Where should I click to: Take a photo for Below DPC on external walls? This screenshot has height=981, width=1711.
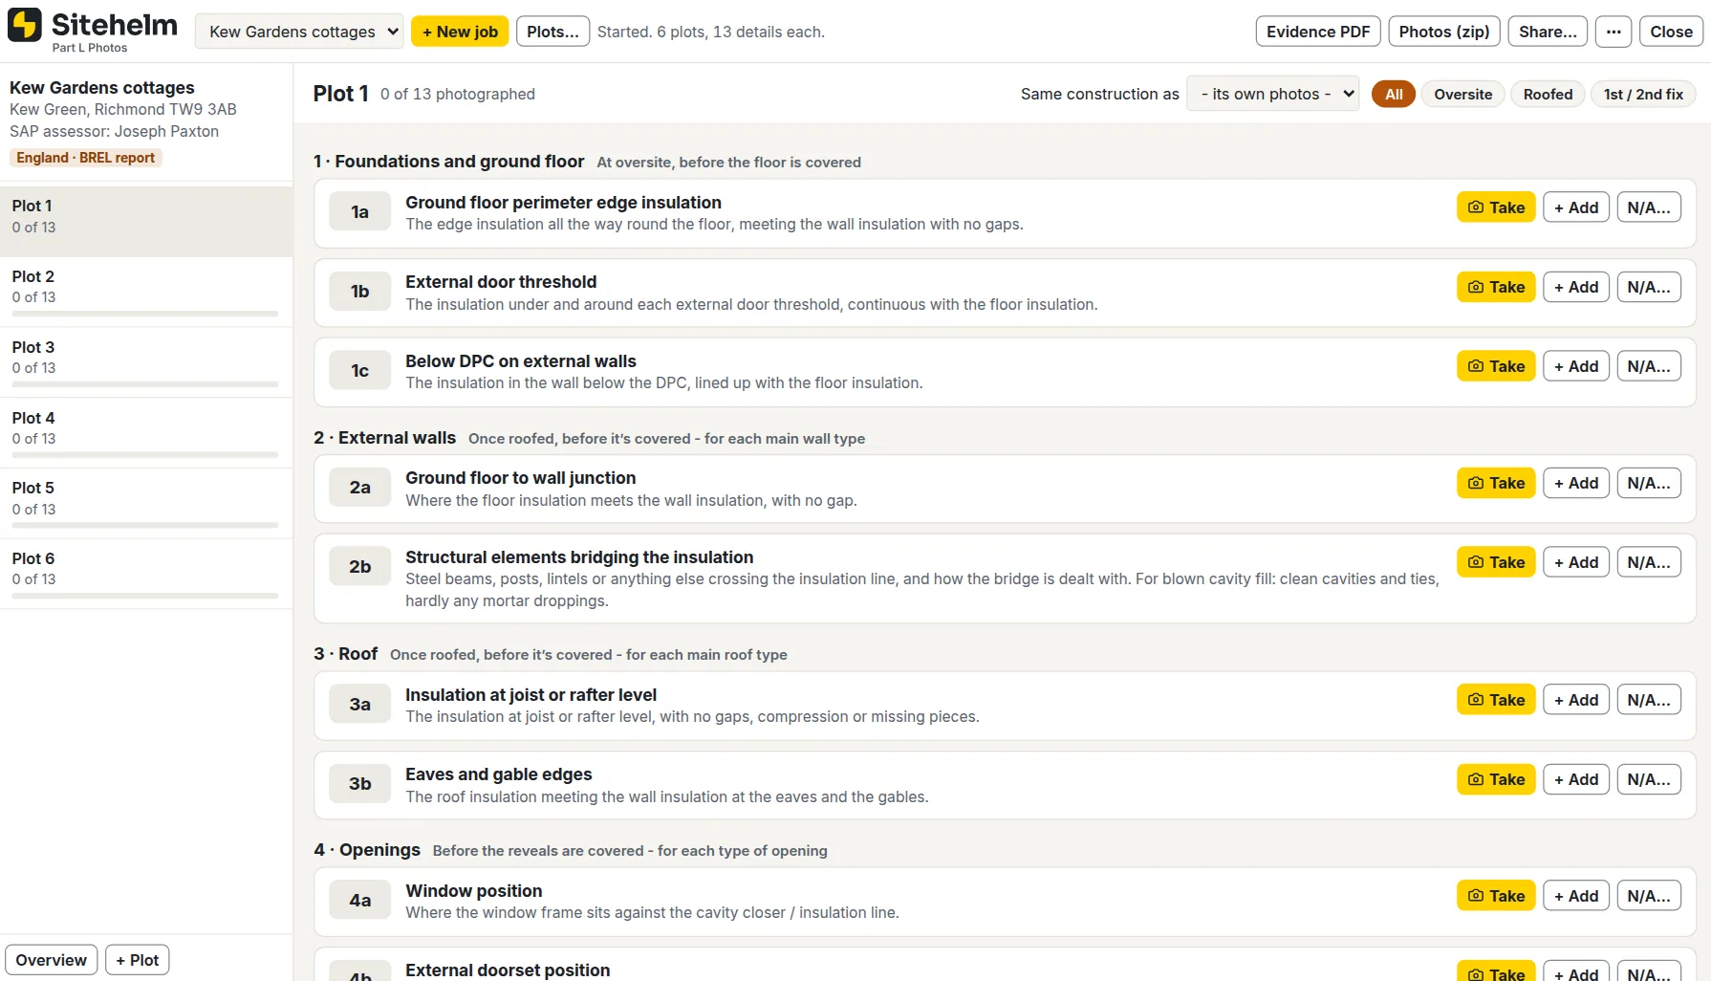click(x=1496, y=366)
